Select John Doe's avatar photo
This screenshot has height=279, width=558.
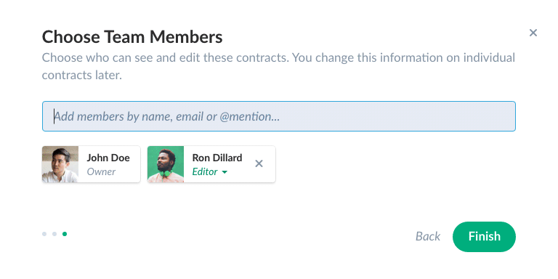tap(60, 164)
